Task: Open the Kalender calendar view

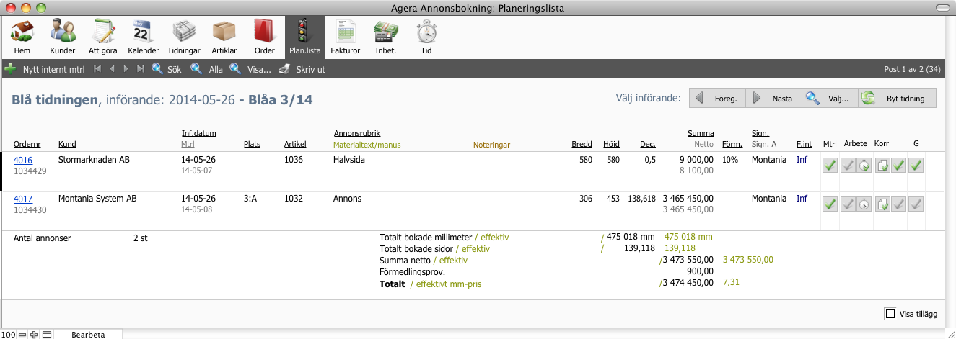Action: (143, 37)
